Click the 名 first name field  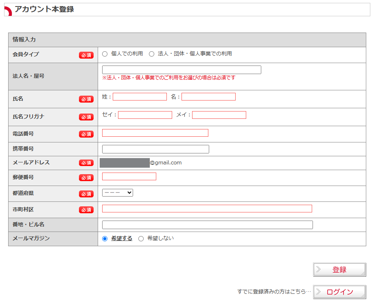tap(208, 96)
